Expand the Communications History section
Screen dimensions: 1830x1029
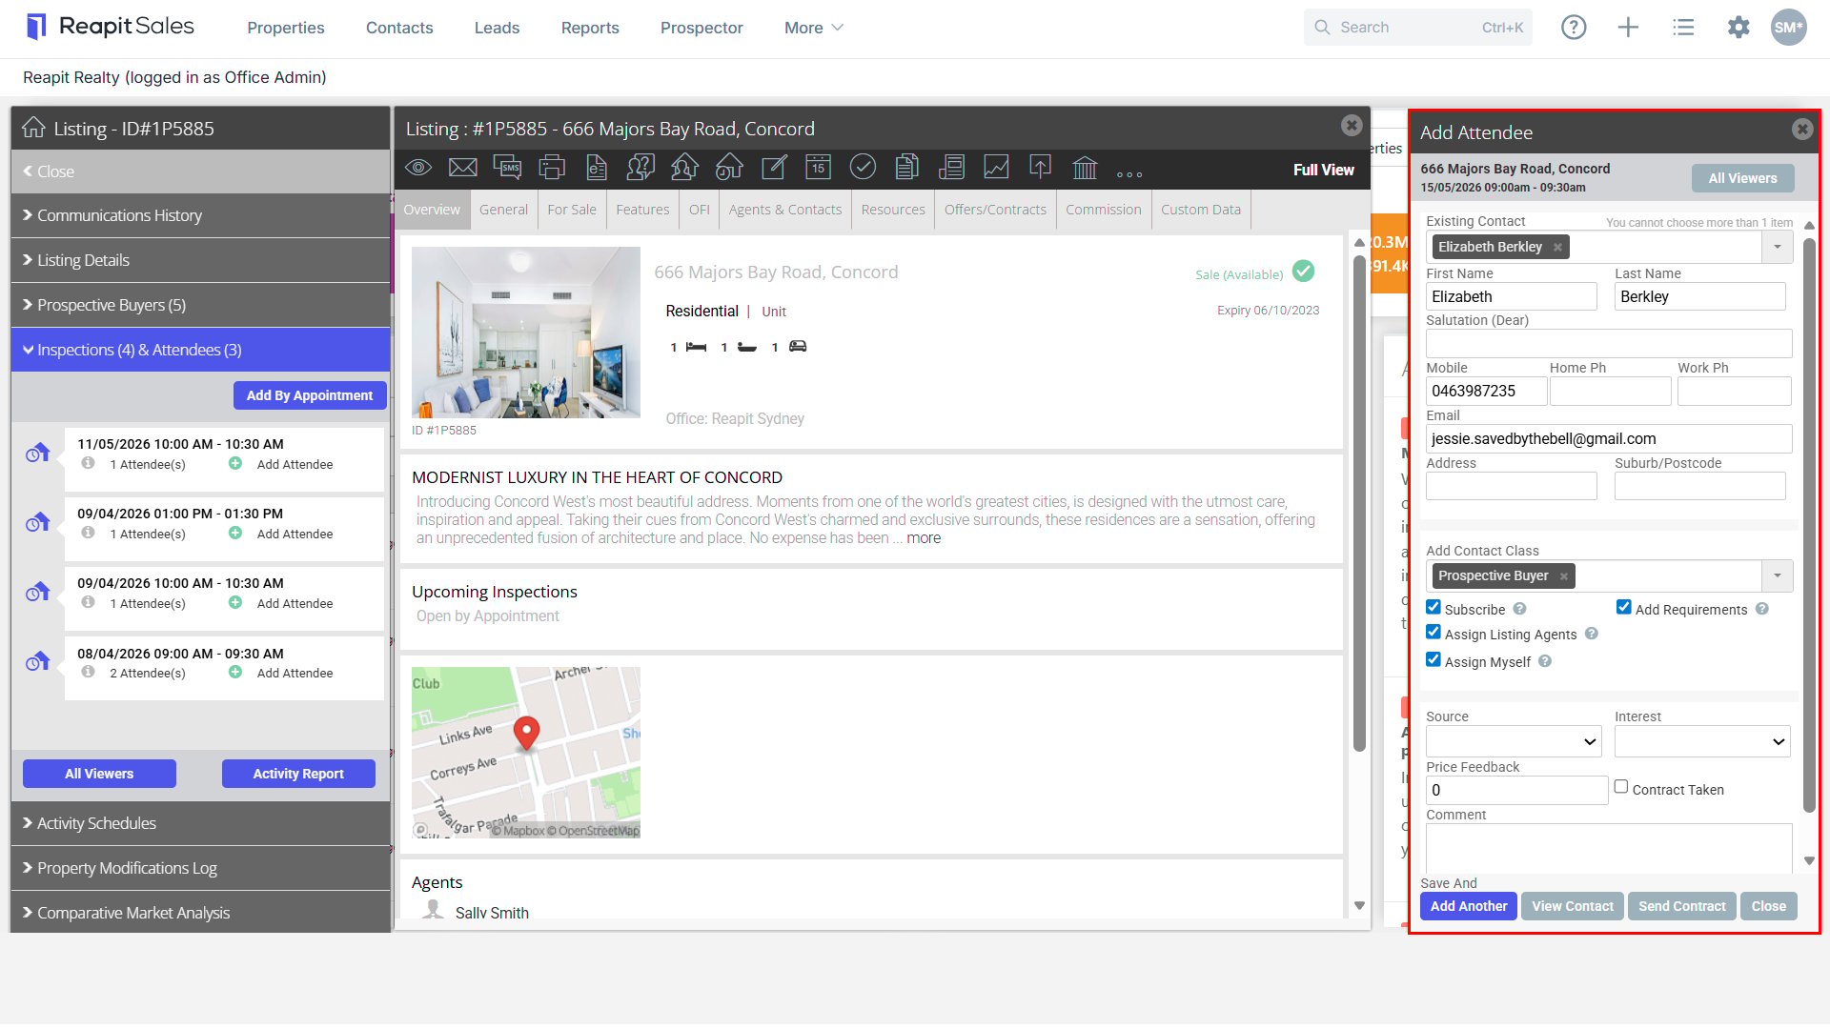pyautogui.click(x=200, y=215)
